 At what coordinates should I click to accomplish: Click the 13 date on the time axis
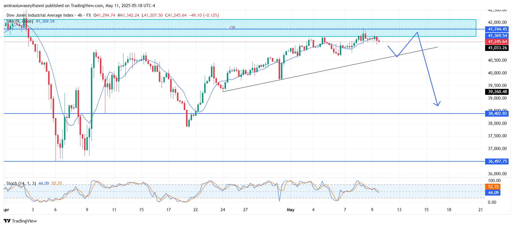tap(399, 210)
